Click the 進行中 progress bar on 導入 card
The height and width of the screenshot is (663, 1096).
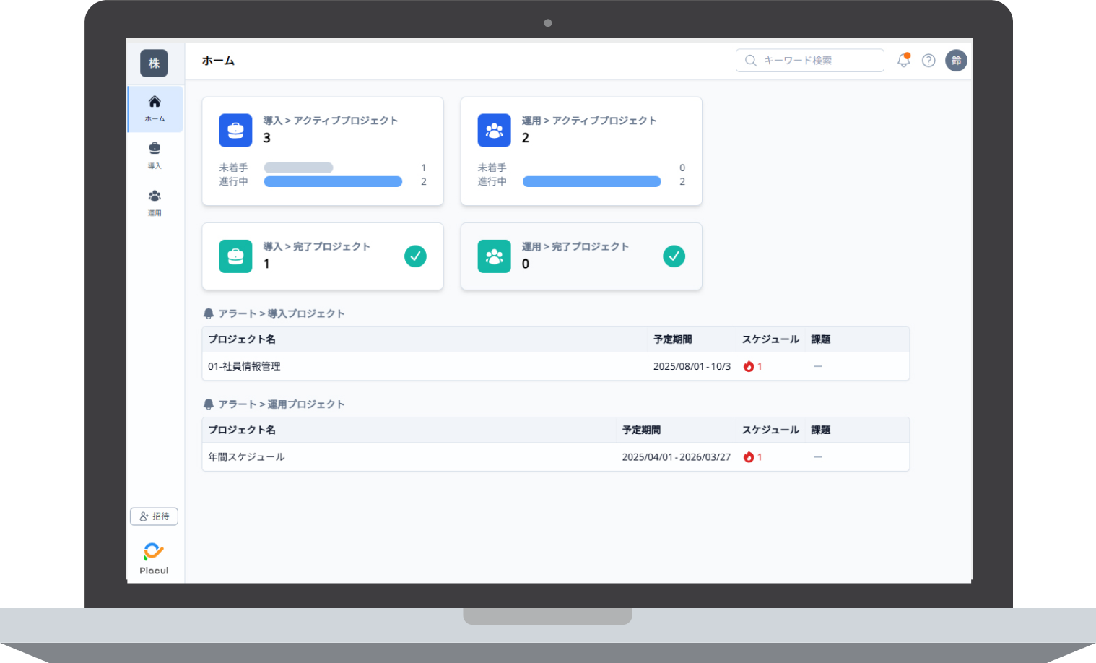click(332, 181)
